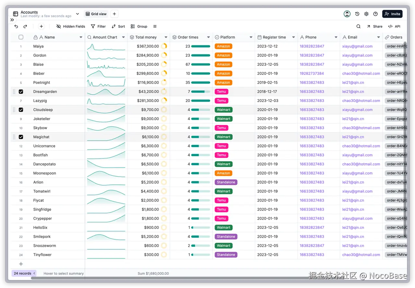This screenshot has width=415, height=288.
Task: Click the drag handle on Dreamgarden row
Action: 14,92
